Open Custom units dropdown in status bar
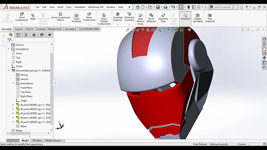The width and height of the screenshot is (267, 150). (250, 144)
